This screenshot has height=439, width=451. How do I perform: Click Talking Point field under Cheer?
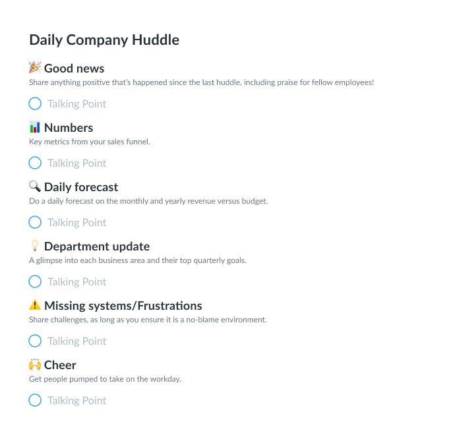pyautogui.click(x=76, y=401)
